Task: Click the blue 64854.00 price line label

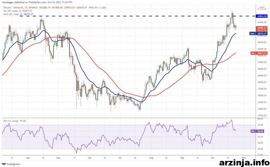Action: [x=262, y=16]
